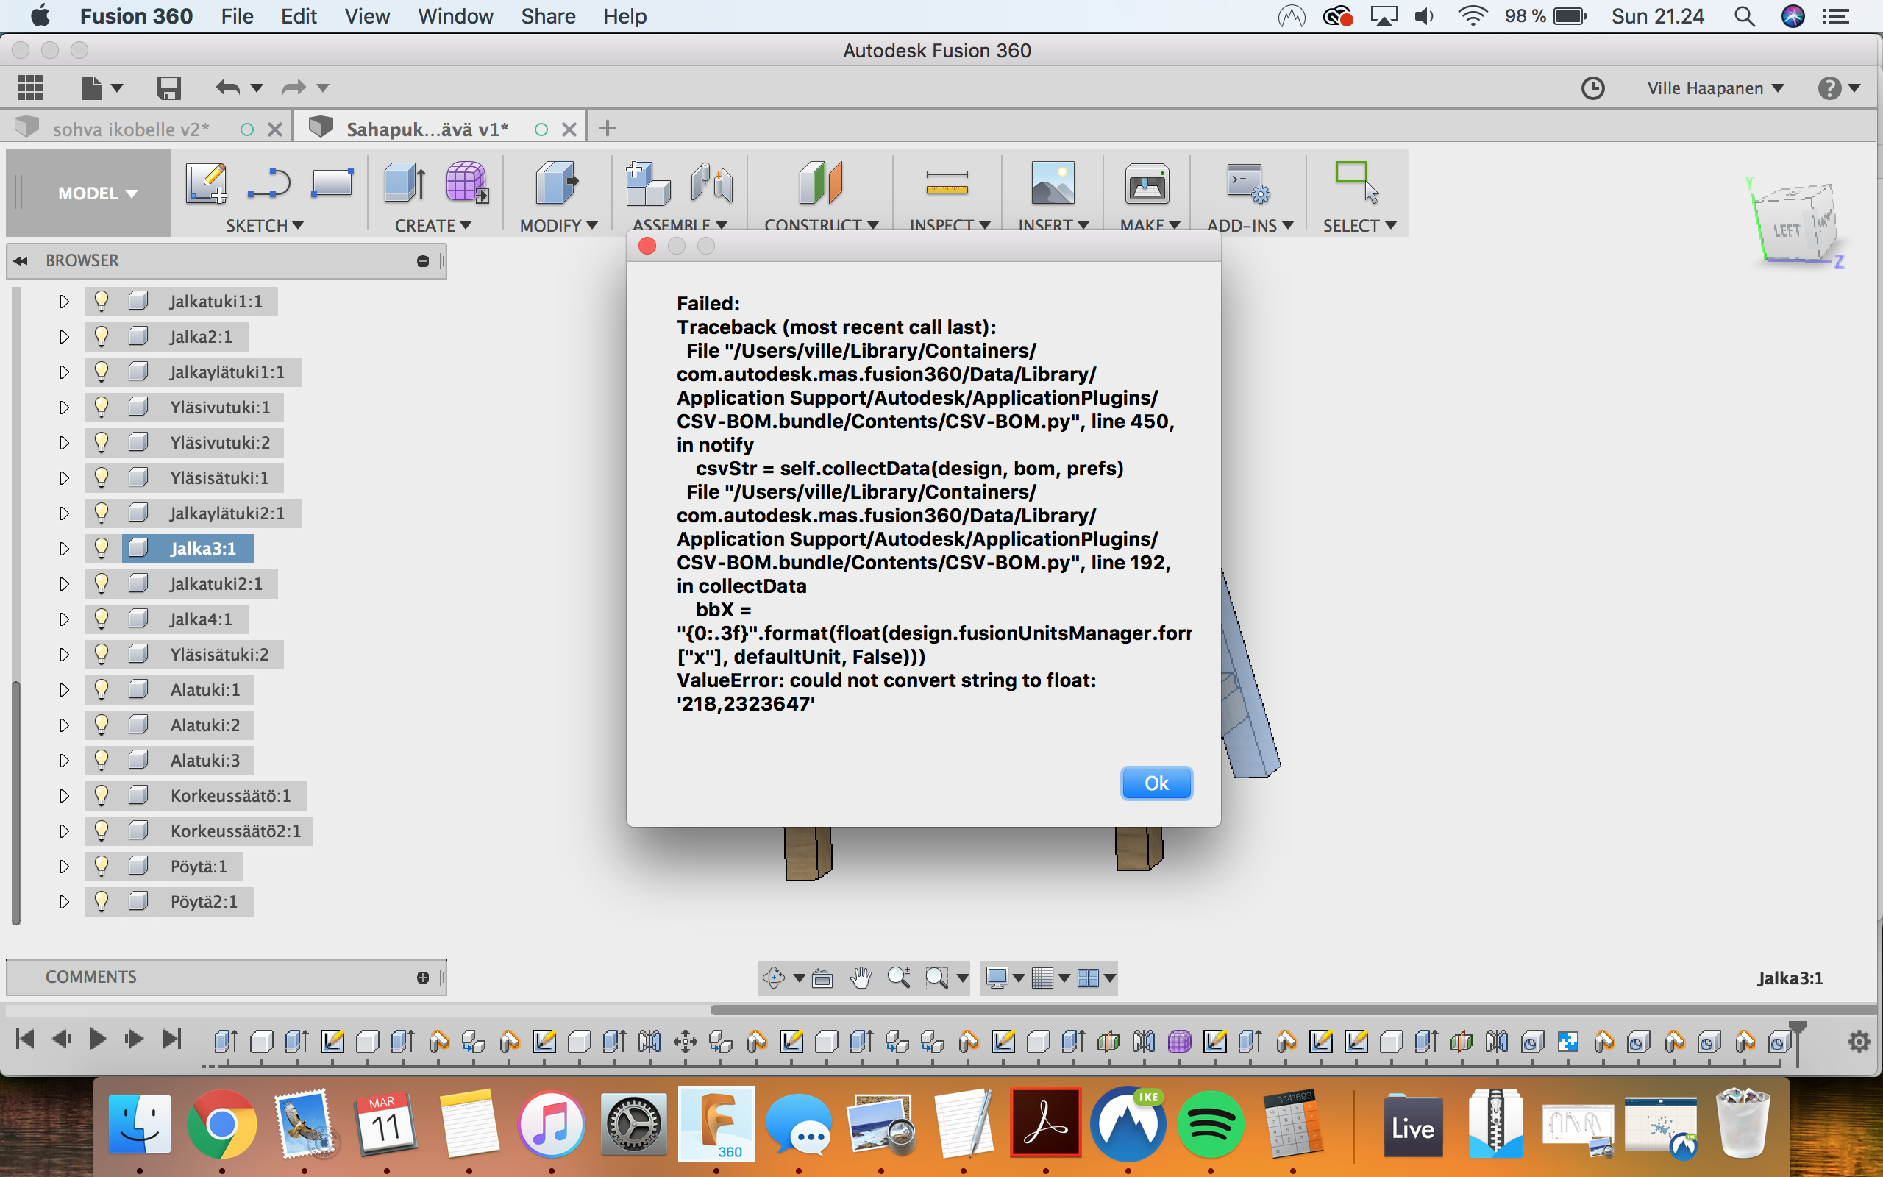The width and height of the screenshot is (1883, 1177).
Task: Expand the Jalka3:1 tree node
Action: click(x=64, y=549)
